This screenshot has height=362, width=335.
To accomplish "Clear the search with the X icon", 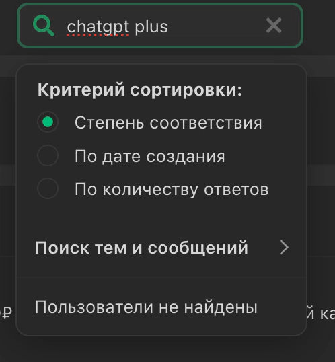I will coord(274,26).
